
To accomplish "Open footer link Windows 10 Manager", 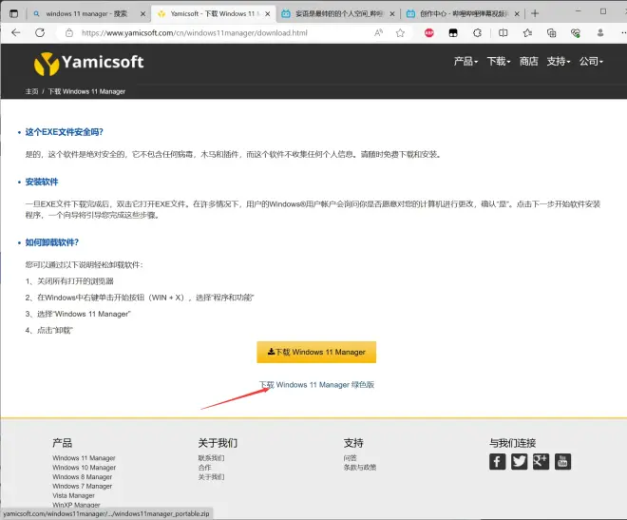I will (x=84, y=467).
